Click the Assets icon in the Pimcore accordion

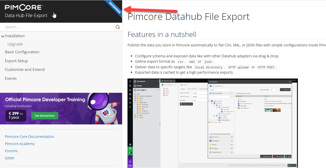(135, 85)
